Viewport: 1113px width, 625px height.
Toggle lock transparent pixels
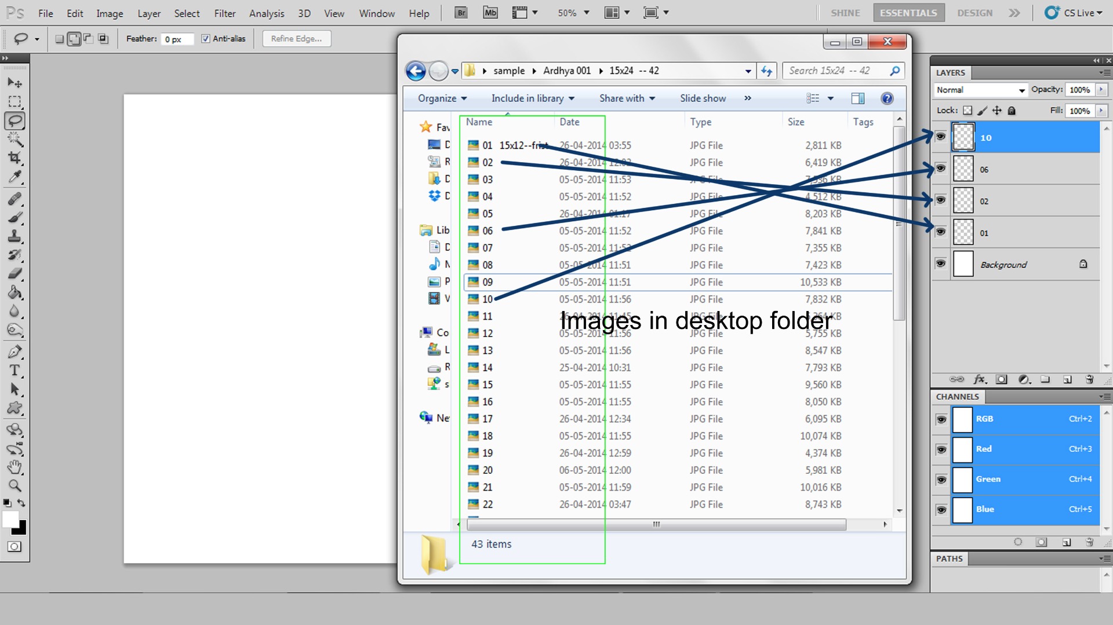click(x=967, y=111)
